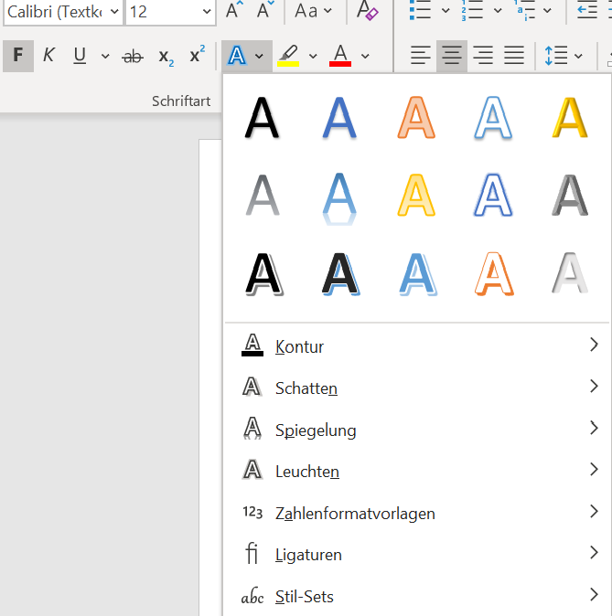Click the text highlight color marker icon
Image resolution: width=612 pixels, height=616 pixels.
click(x=288, y=57)
